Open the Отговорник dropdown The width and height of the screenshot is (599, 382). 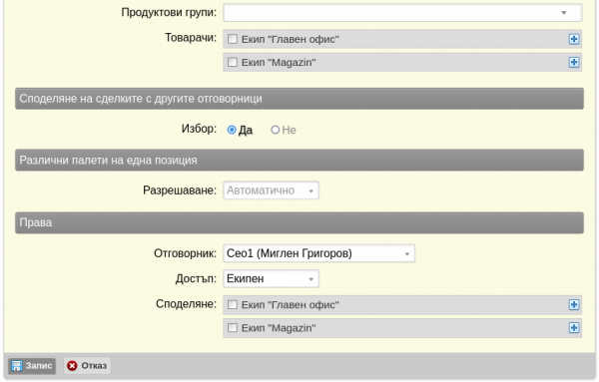point(319,253)
